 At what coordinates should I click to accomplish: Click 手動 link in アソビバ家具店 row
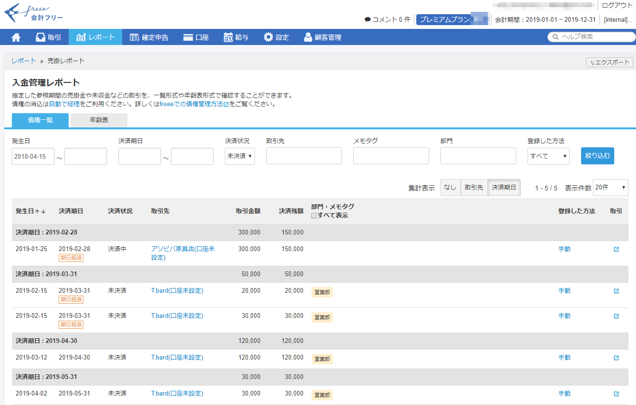pos(564,249)
